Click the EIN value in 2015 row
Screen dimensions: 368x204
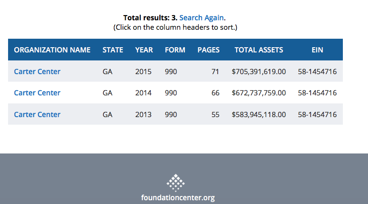317,71
